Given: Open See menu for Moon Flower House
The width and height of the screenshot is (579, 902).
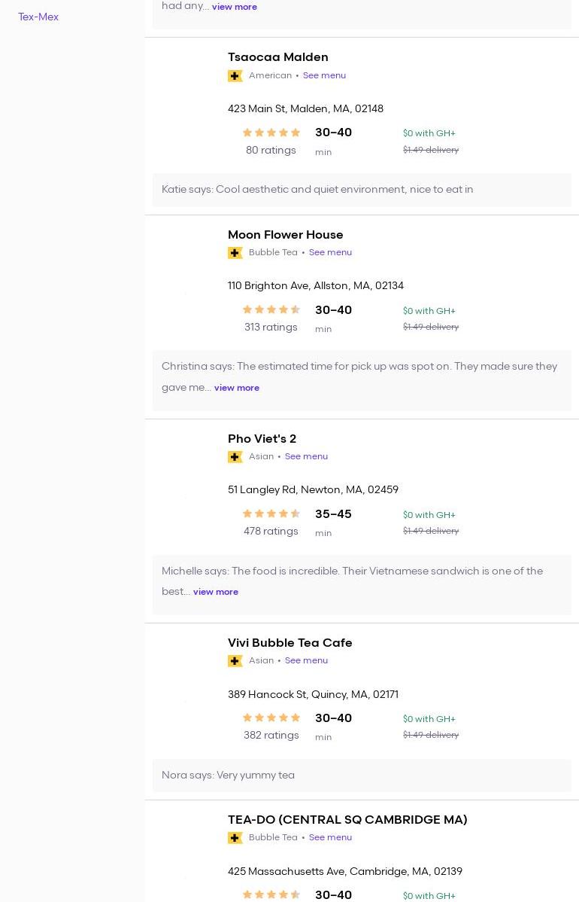Looking at the screenshot, I should coord(330,252).
